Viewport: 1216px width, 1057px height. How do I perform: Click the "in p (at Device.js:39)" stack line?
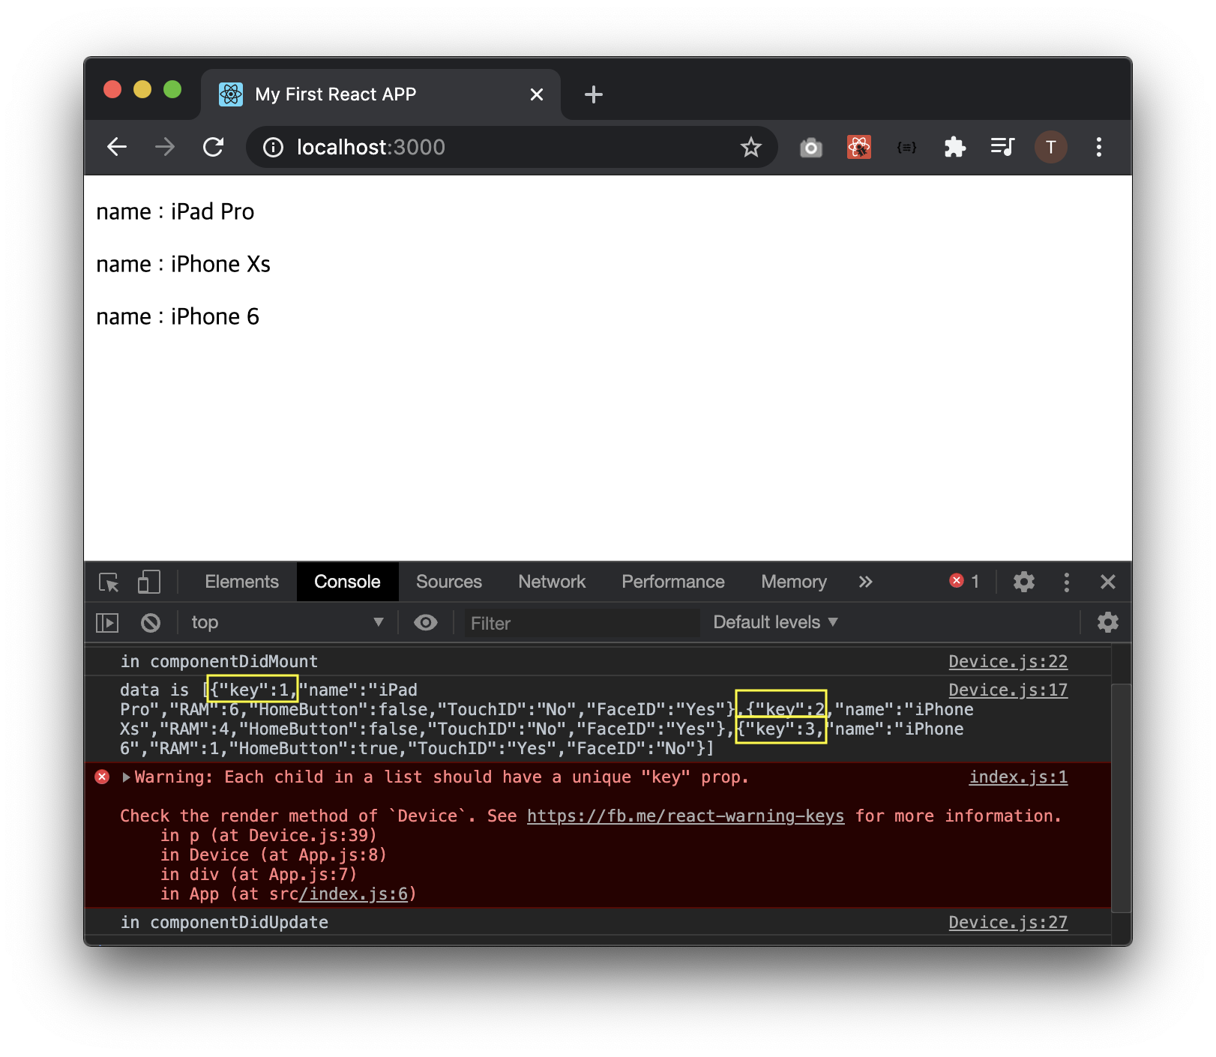pyautogui.click(x=268, y=836)
